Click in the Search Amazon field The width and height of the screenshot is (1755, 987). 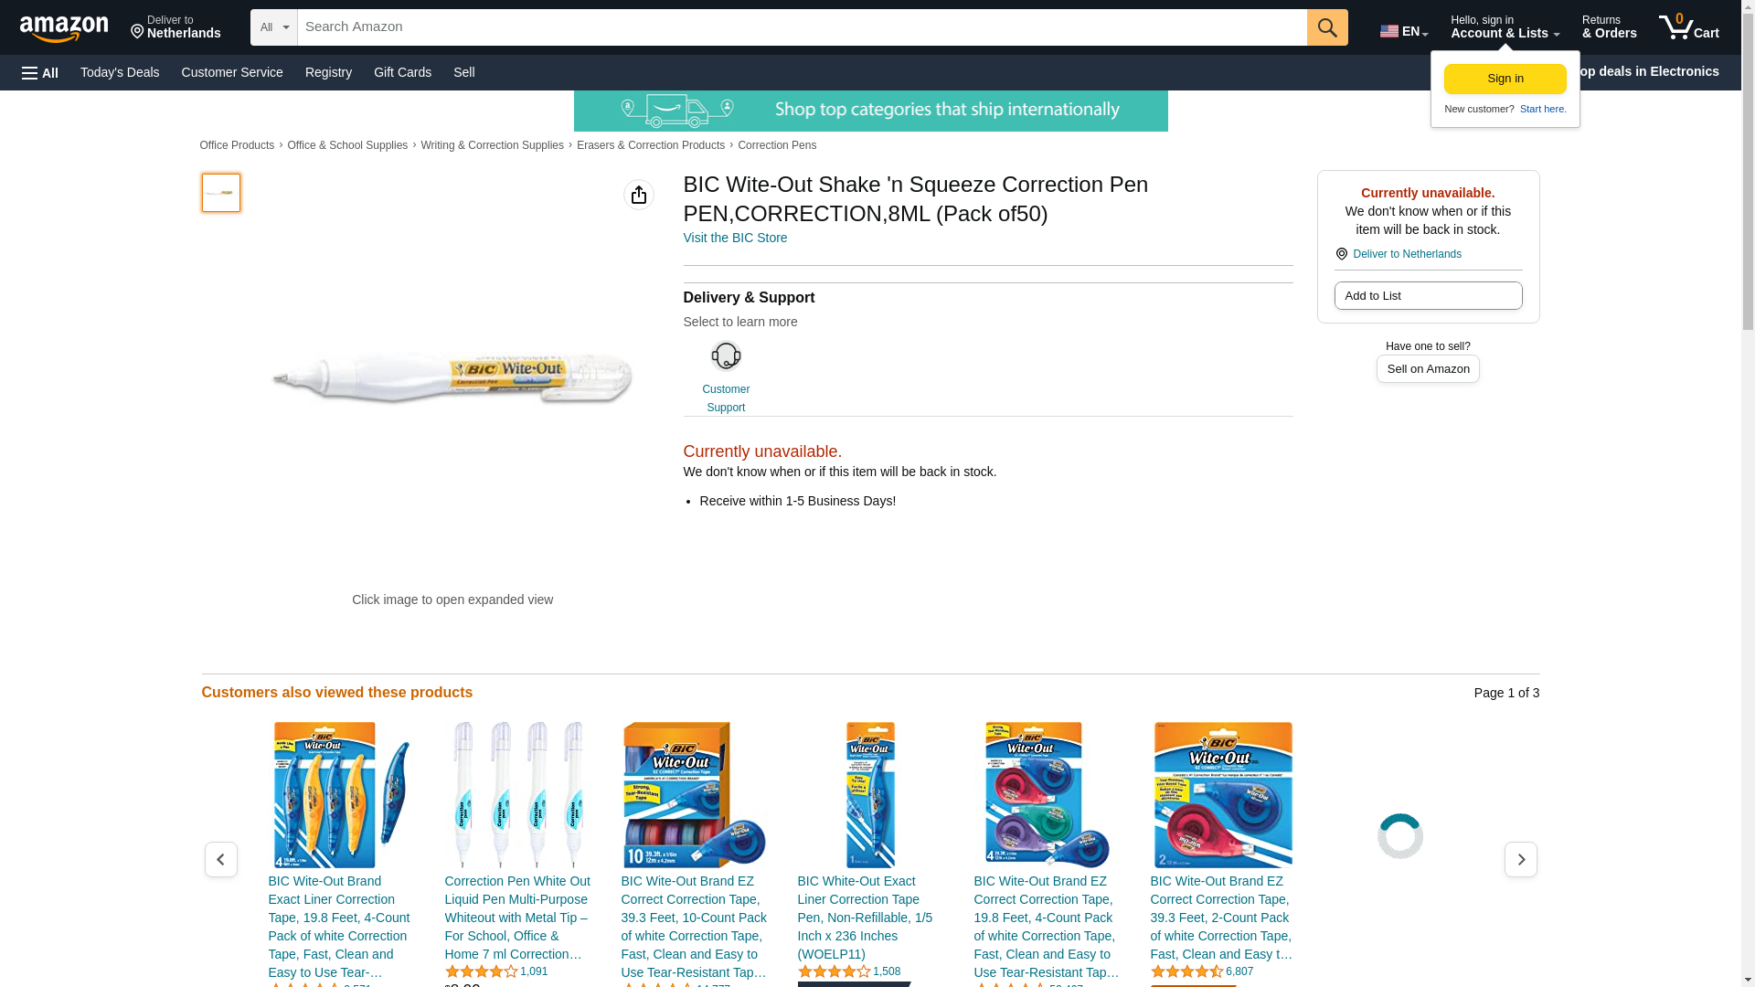click(x=803, y=27)
